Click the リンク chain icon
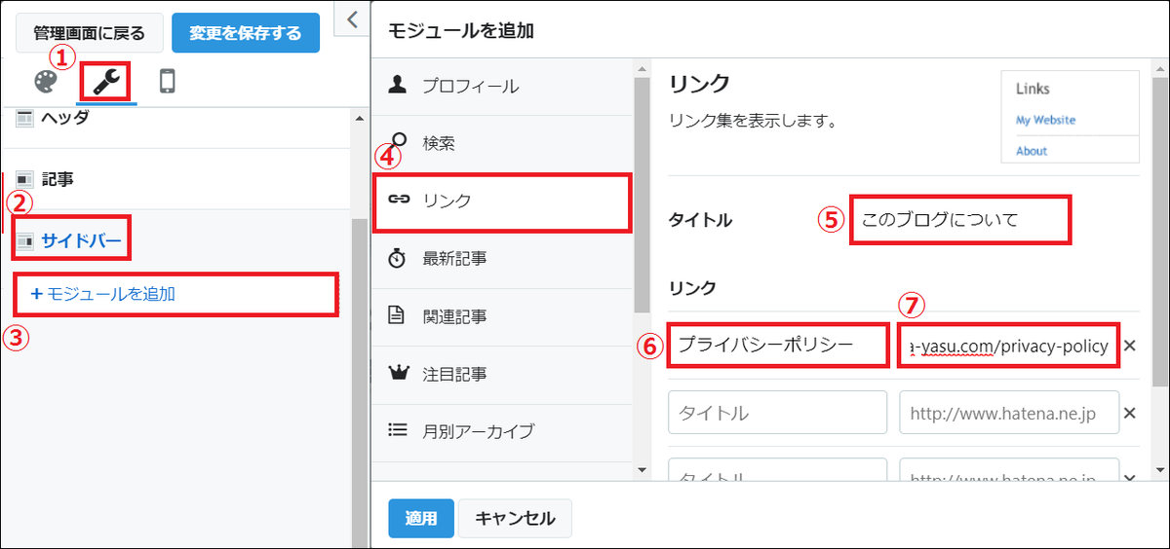This screenshot has width=1170, height=549. coord(398,201)
